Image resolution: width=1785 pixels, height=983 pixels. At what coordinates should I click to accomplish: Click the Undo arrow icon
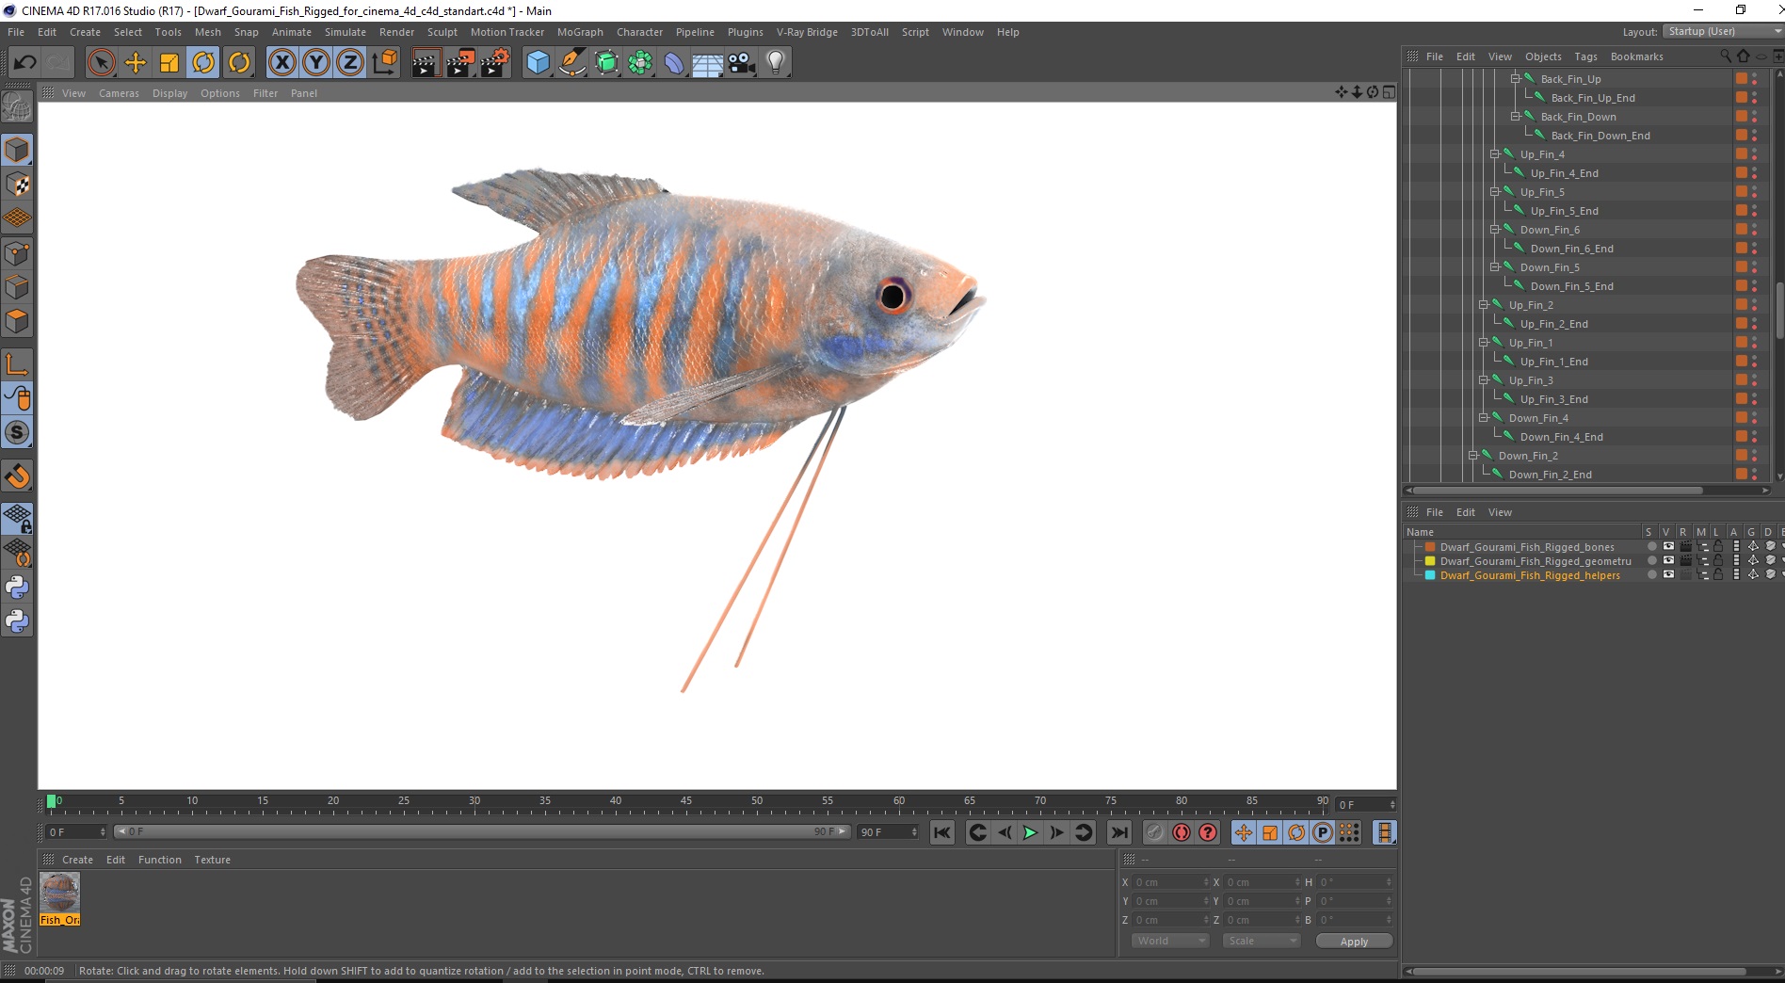click(x=25, y=63)
